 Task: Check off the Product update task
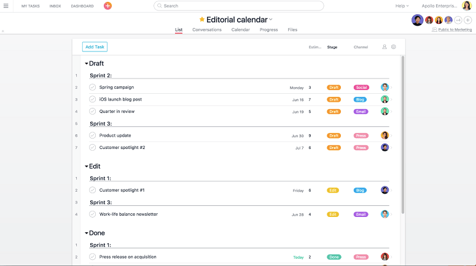click(93, 135)
